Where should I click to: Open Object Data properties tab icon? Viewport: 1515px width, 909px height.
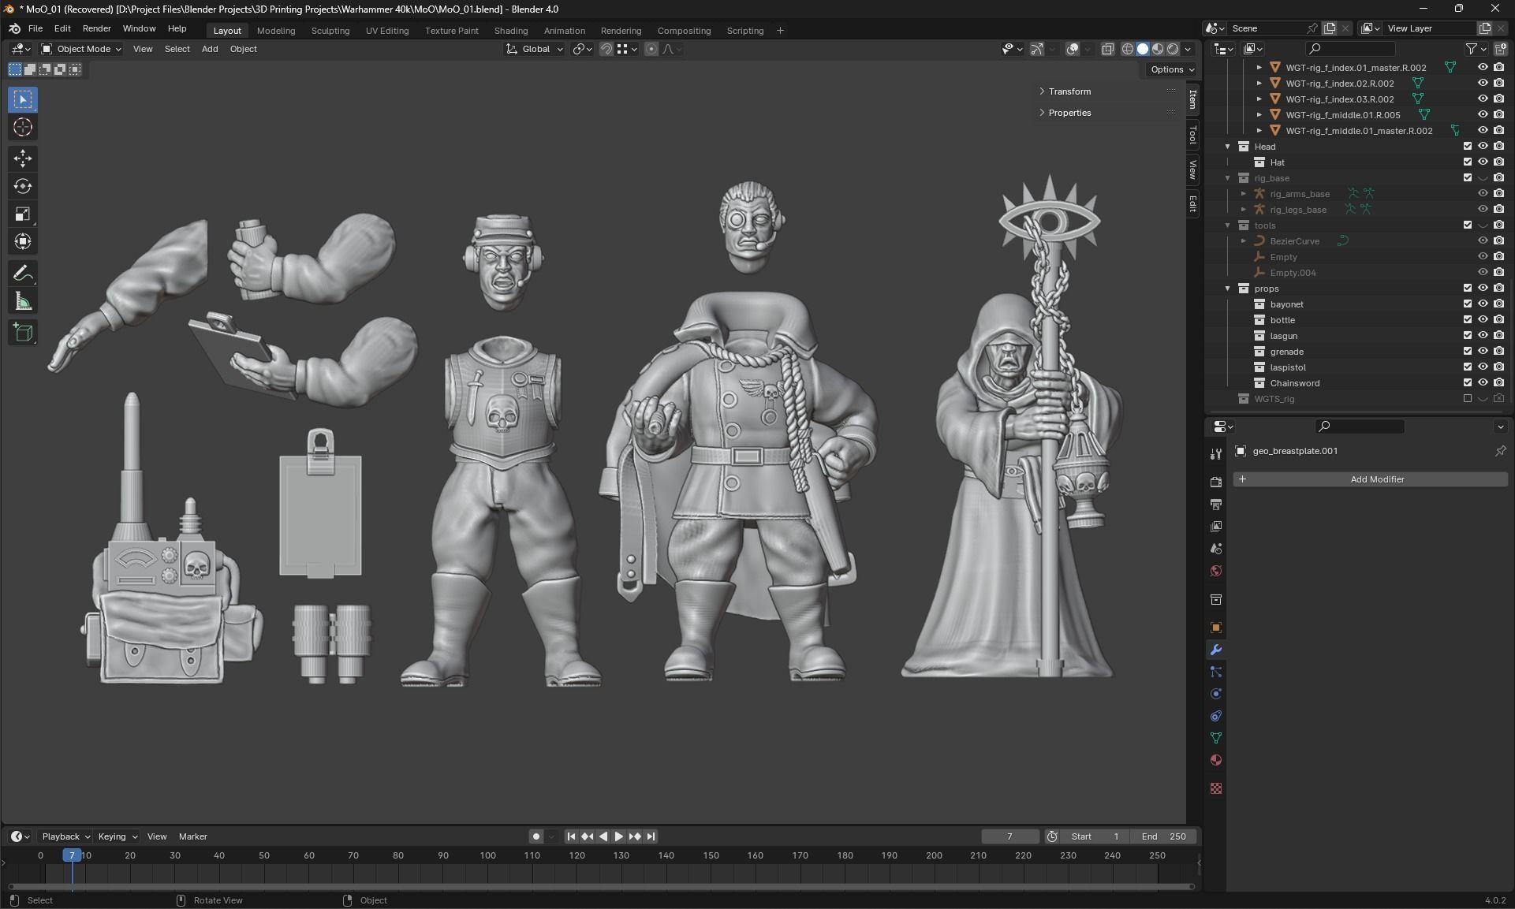point(1215,738)
